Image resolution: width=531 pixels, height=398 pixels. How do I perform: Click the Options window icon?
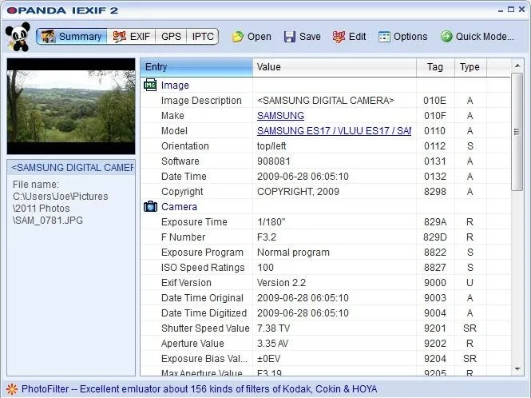pyautogui.click(x=384, y=37)
